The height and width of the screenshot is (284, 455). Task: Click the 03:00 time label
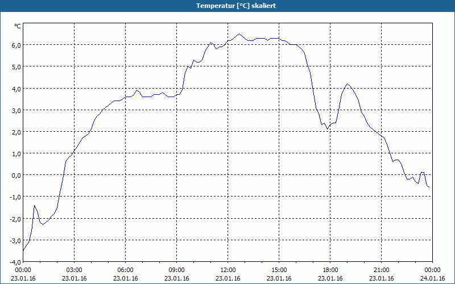coord(75,270)
